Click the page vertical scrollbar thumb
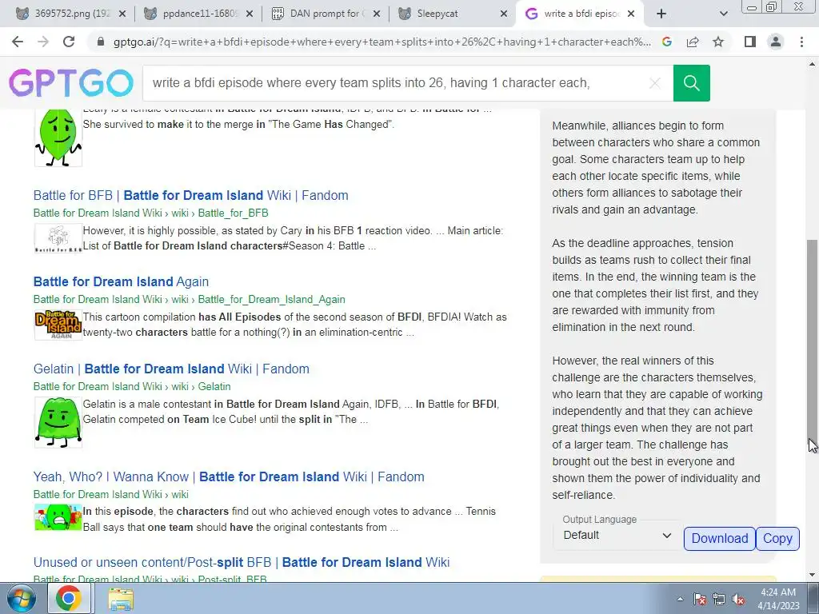Viewport: 819px width, 614px height. (x=813, y=342)
